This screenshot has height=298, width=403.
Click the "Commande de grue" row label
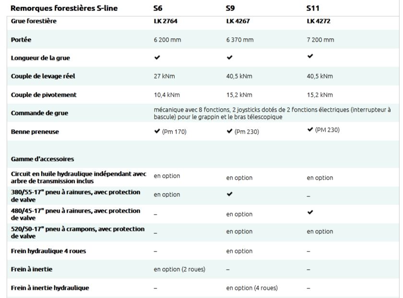(x=39, y=113)
